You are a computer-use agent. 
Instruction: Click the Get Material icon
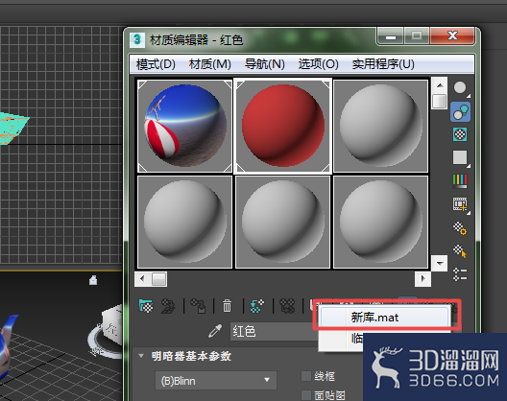(x=146, y=305)
